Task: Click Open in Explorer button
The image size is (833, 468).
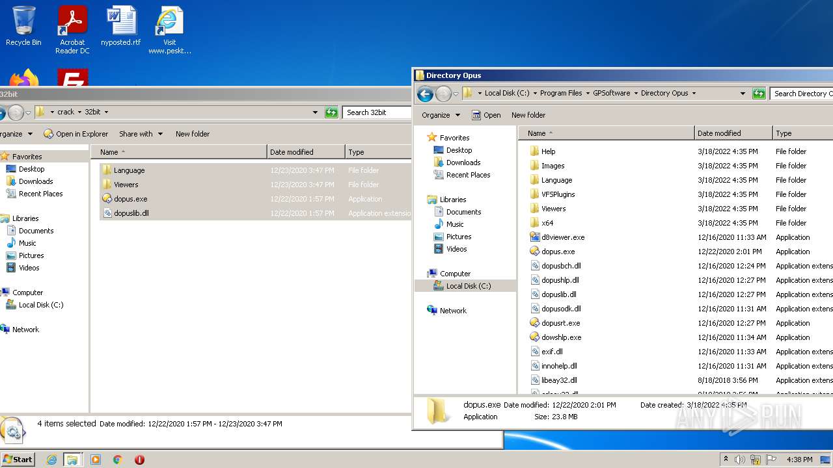Action: [75, 134]
